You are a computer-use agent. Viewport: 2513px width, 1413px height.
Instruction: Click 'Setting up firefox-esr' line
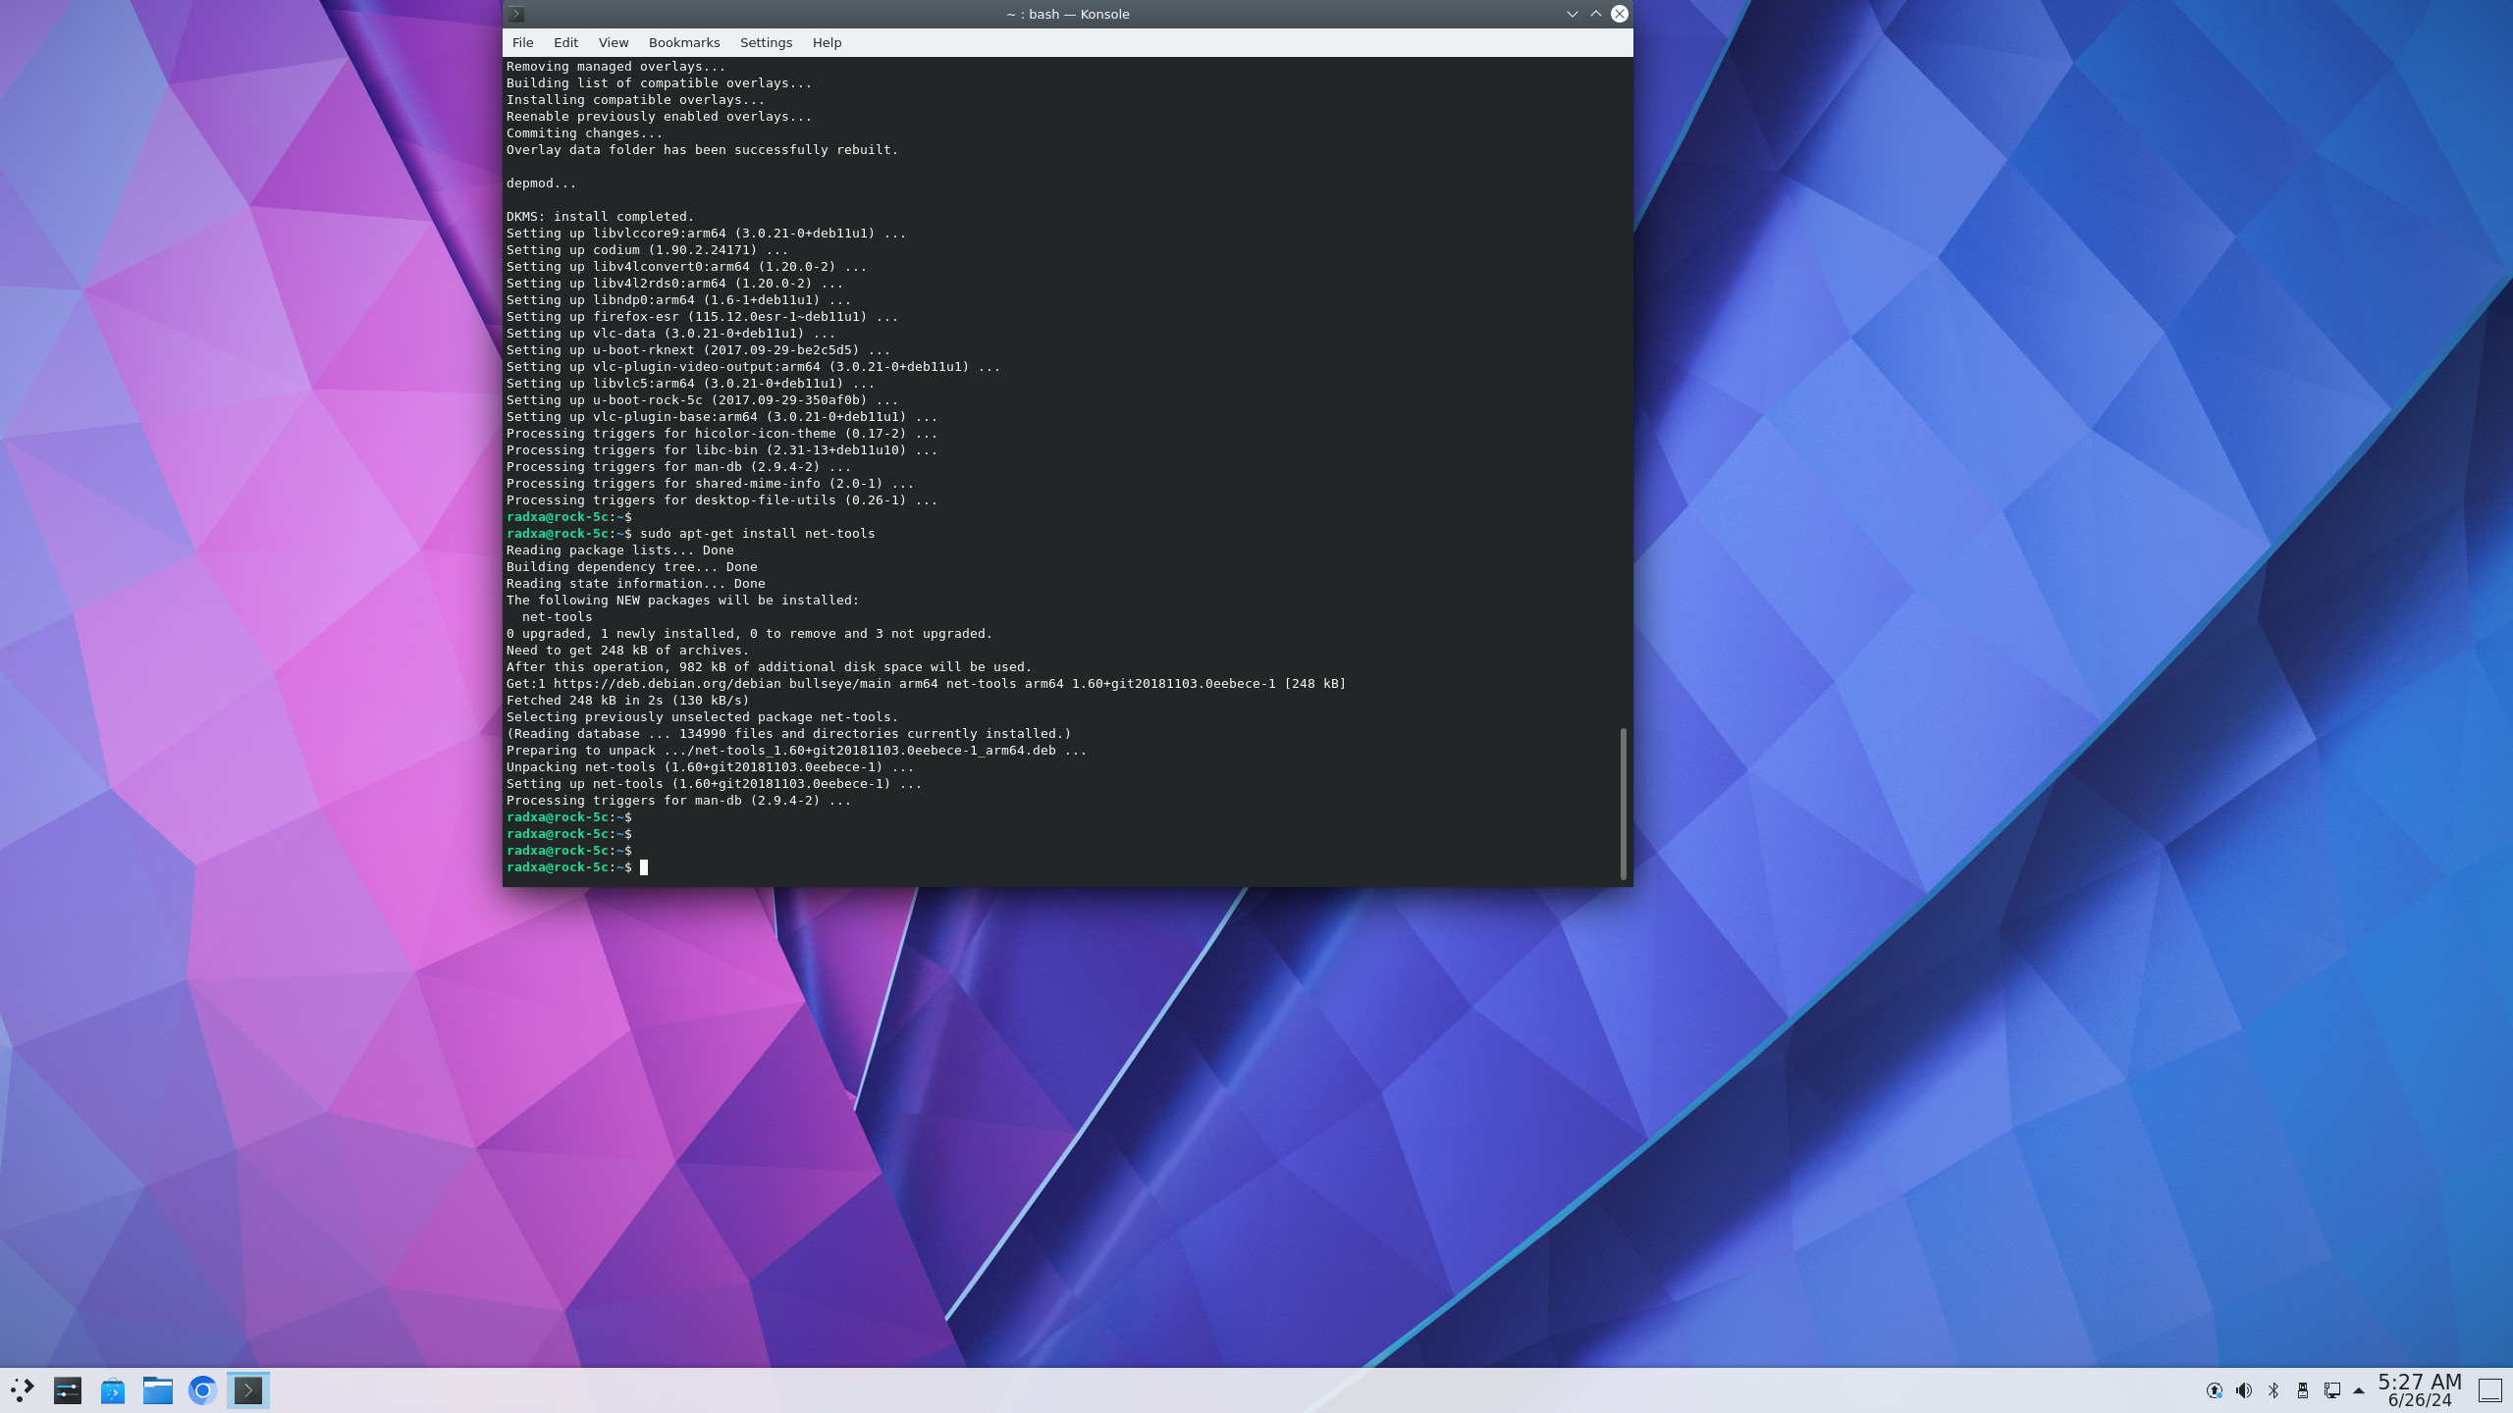coord(702,317)
